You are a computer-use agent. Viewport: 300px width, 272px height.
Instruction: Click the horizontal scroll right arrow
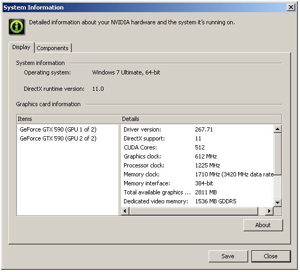tap(269, 211)
